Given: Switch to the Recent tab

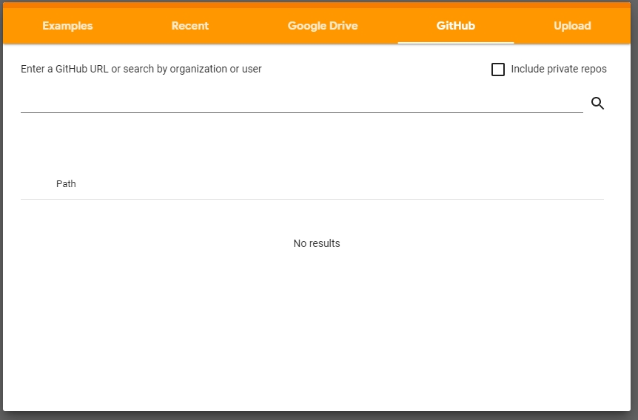Looking at the screenshot, I should (x=190, y=26).
